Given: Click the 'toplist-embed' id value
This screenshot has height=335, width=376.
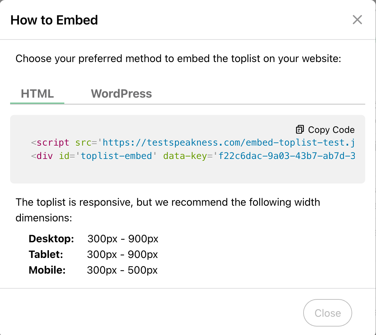Looking at the screenshot, I should [x=117, y=156].
